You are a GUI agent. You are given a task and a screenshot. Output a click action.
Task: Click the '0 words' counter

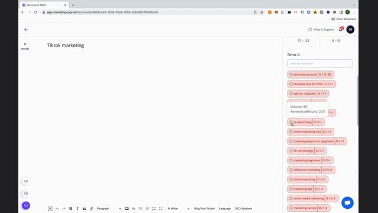click(25, 46)
